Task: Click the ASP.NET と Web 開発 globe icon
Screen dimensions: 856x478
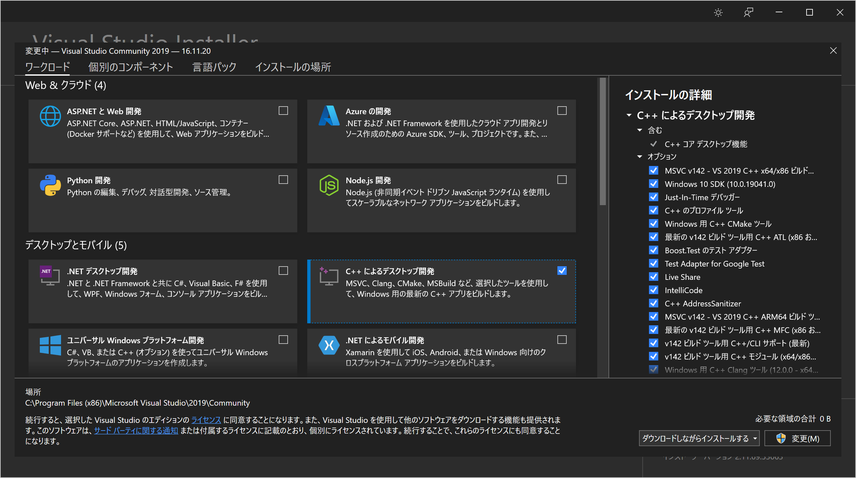Action: (50, 116)
